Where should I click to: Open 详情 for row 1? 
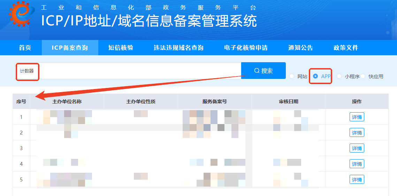coord(357,117)
